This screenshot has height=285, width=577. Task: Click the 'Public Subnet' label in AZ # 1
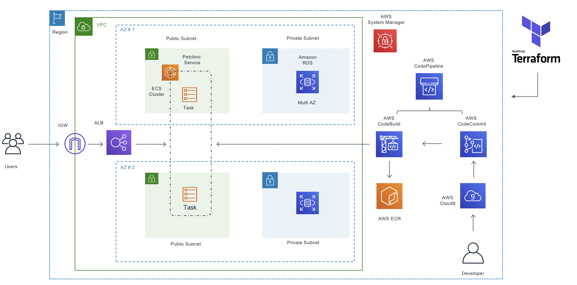coord(181,38)
